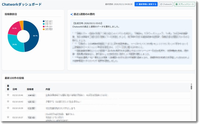This screenshot has height=124, width=199.
Task: Star the 03/10 10:39 post as important
Action: pyautogui.click(x=8, y=108)
